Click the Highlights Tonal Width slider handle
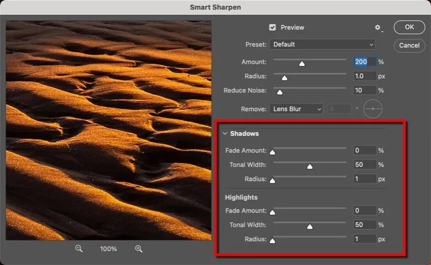The width and height of the screenshot is (431, 265). pyautogui.click(x=310, y=226)
